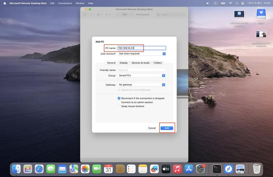Screen dimensions: 273x177
Task: Click the Add button
Action: pos(167,128)
